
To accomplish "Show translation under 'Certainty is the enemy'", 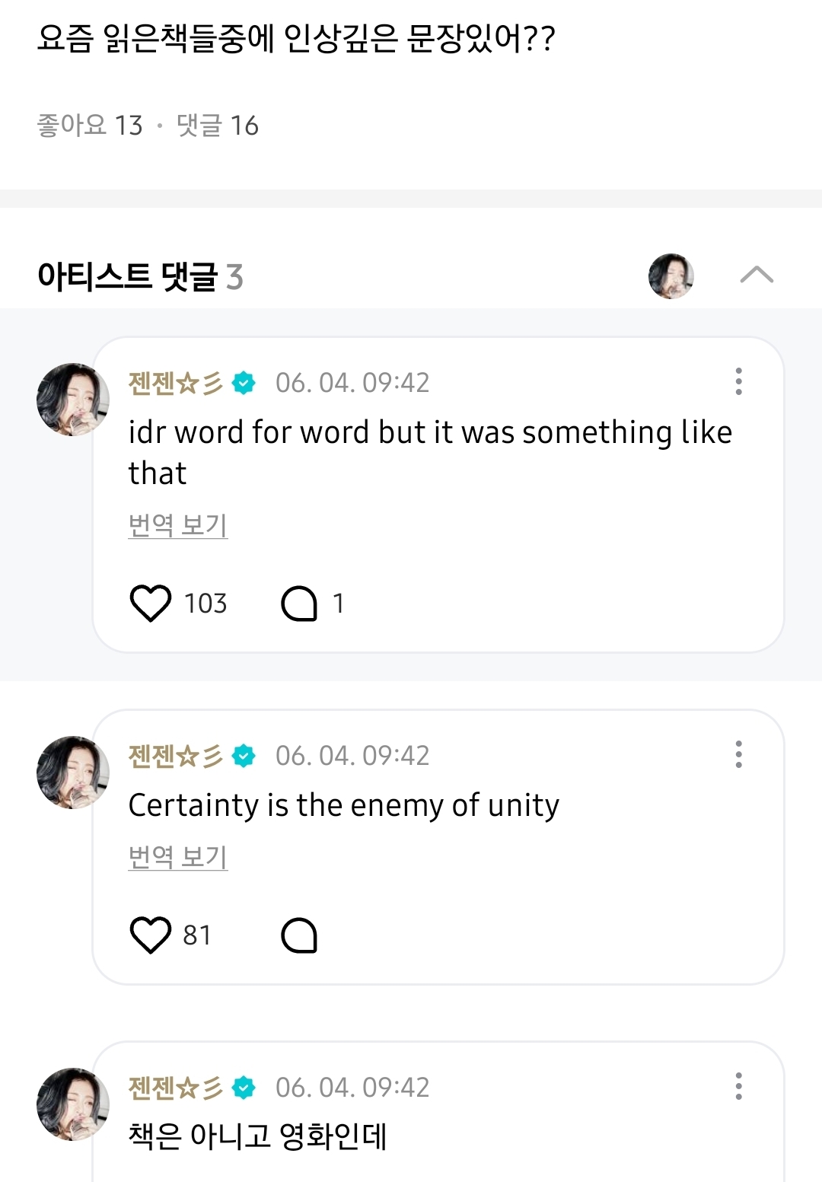I will (178, 857).
